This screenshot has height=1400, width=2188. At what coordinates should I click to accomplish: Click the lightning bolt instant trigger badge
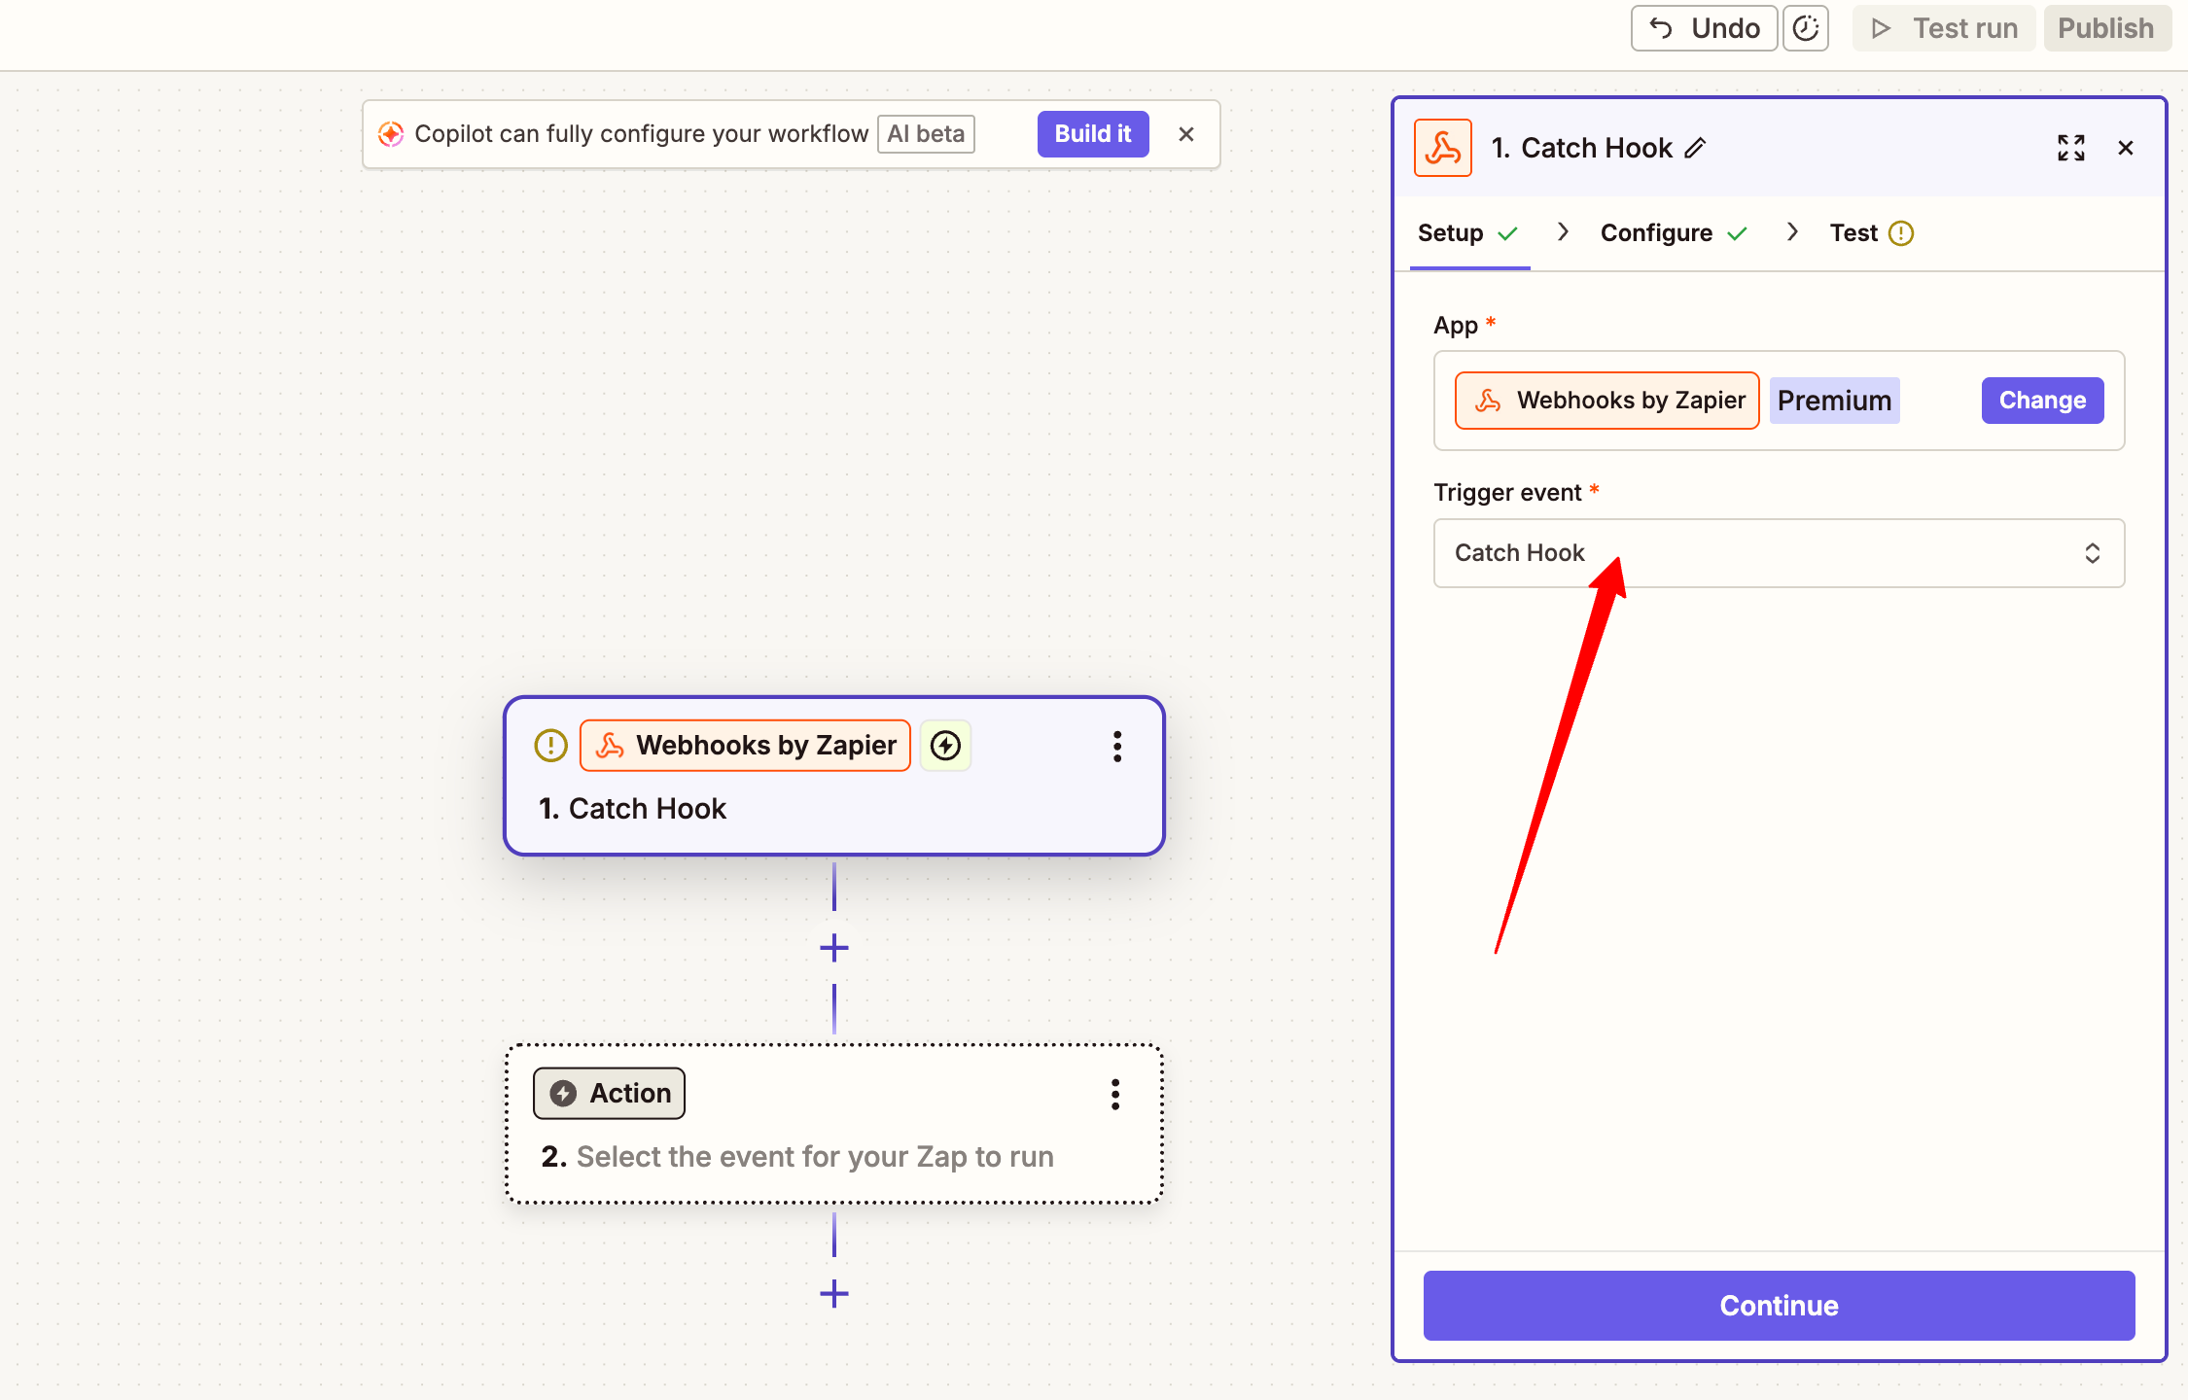coord(945,746)
